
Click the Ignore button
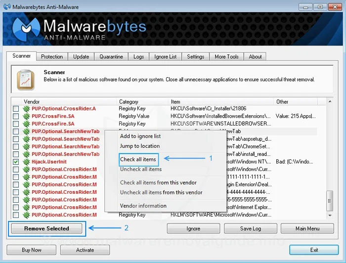click(193, 228)
